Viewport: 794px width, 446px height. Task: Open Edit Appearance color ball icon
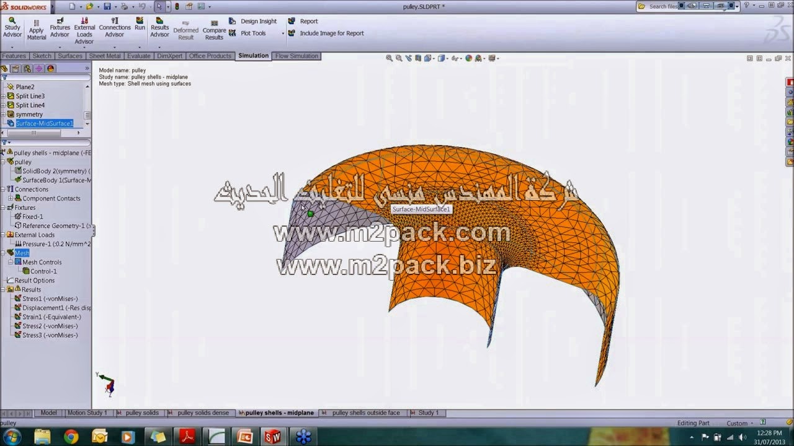coord(469,58)
